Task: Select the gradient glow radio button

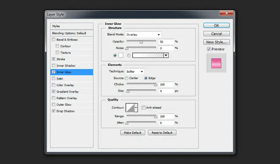Action: pos(129,55)
